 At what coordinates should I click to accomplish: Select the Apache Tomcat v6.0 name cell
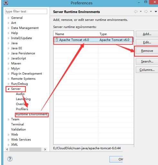[x=74, y=40]
